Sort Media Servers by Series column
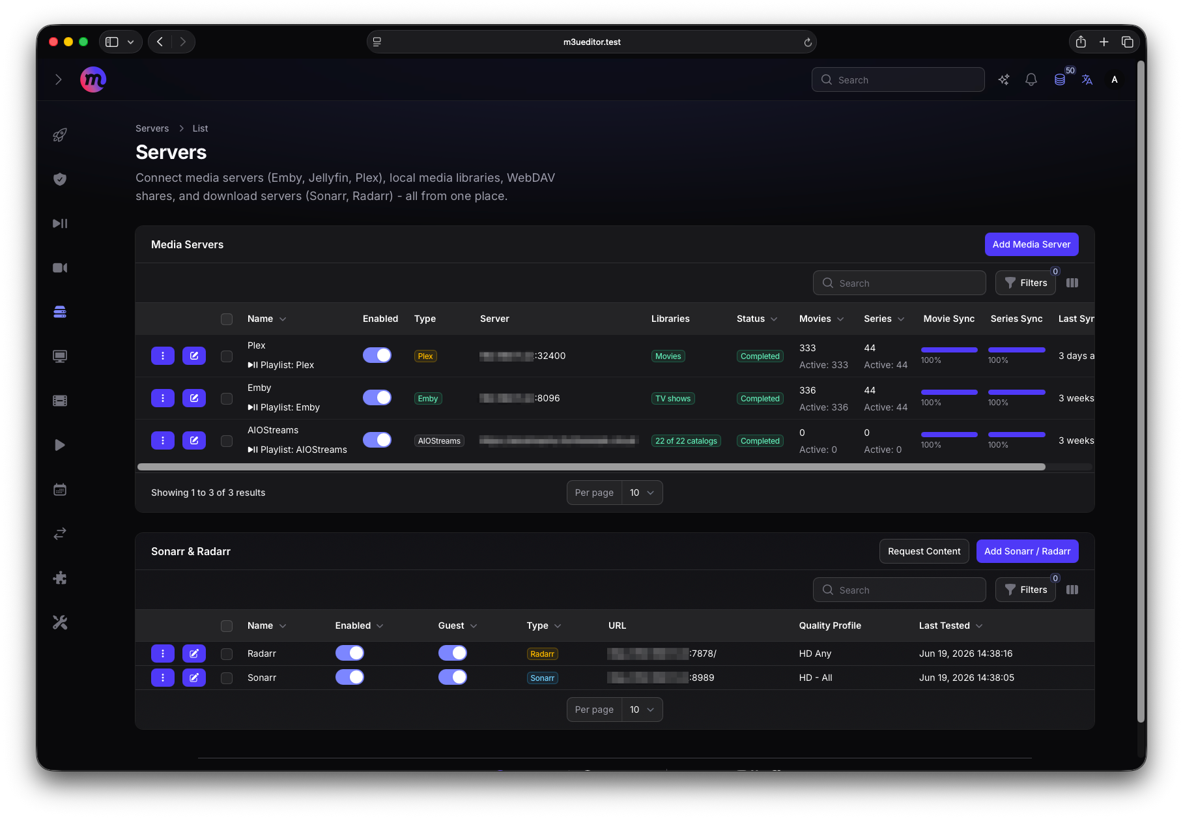This screenshot has width=1183, height=819. coord(884,319)
